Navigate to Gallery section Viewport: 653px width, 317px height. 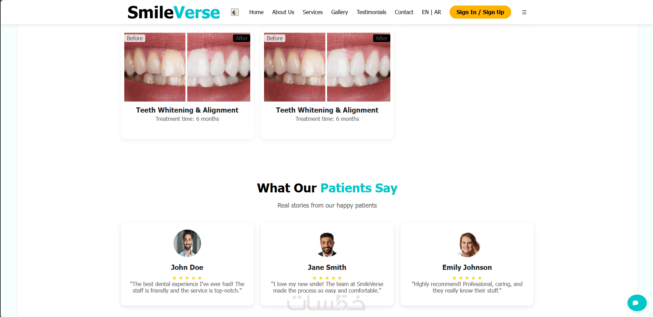339,12
